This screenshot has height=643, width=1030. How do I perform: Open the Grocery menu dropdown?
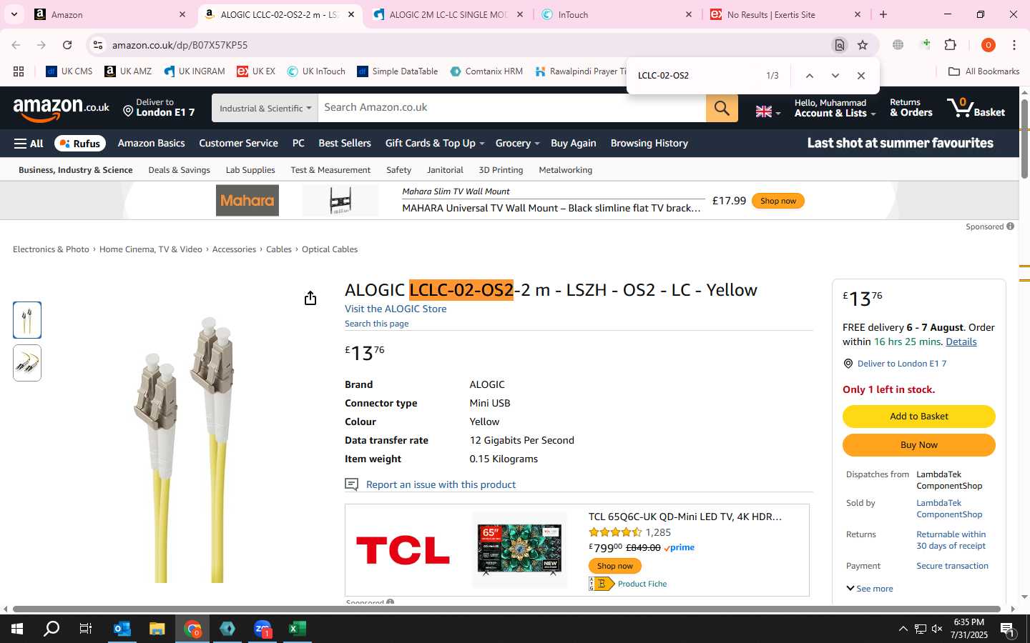click(517, 143)
